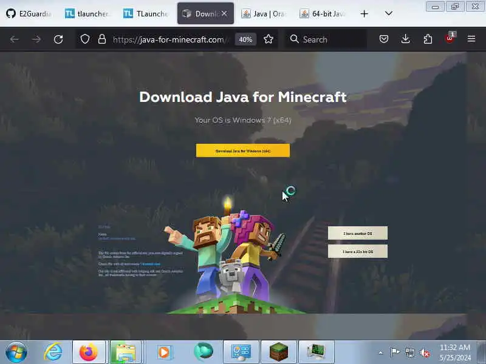486x364 pixels.
Task: Expand the list all tabs dropdown
Action: coord(388,13)
